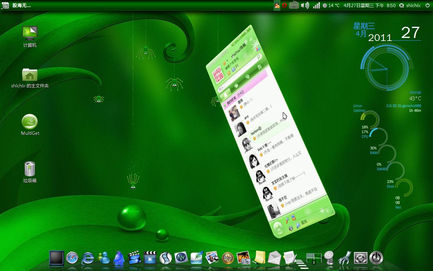Open the QQ tools wrench icon
The image size is (433, 271).
pyautogui.click(x=287, y=220)
